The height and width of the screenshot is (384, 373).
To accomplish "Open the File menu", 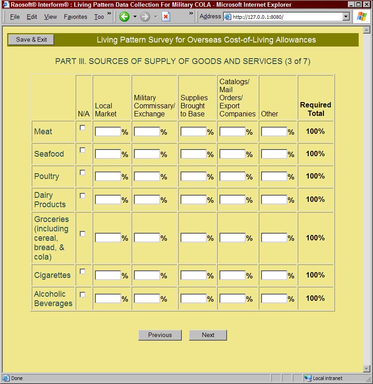I will pos(15,17).
